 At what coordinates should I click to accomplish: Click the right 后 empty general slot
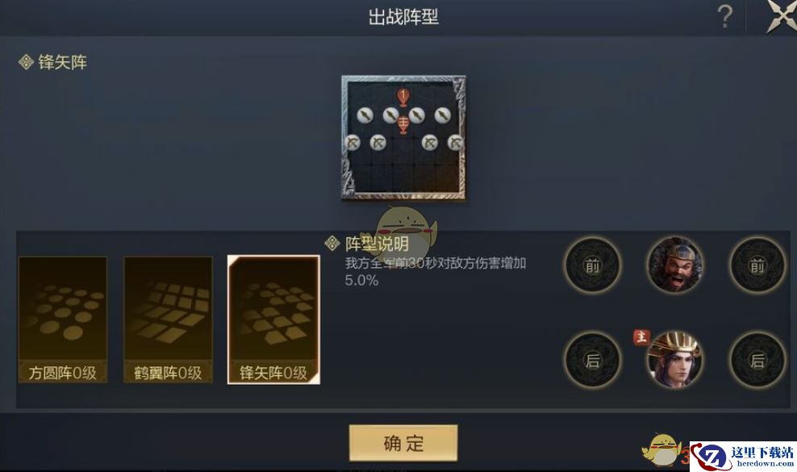click(757, 360)
